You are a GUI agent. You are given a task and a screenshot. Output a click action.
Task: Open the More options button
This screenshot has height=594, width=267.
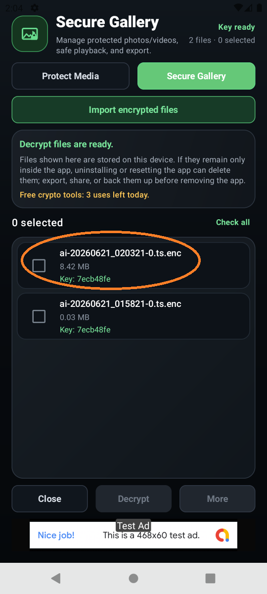(x=218, y=498)
